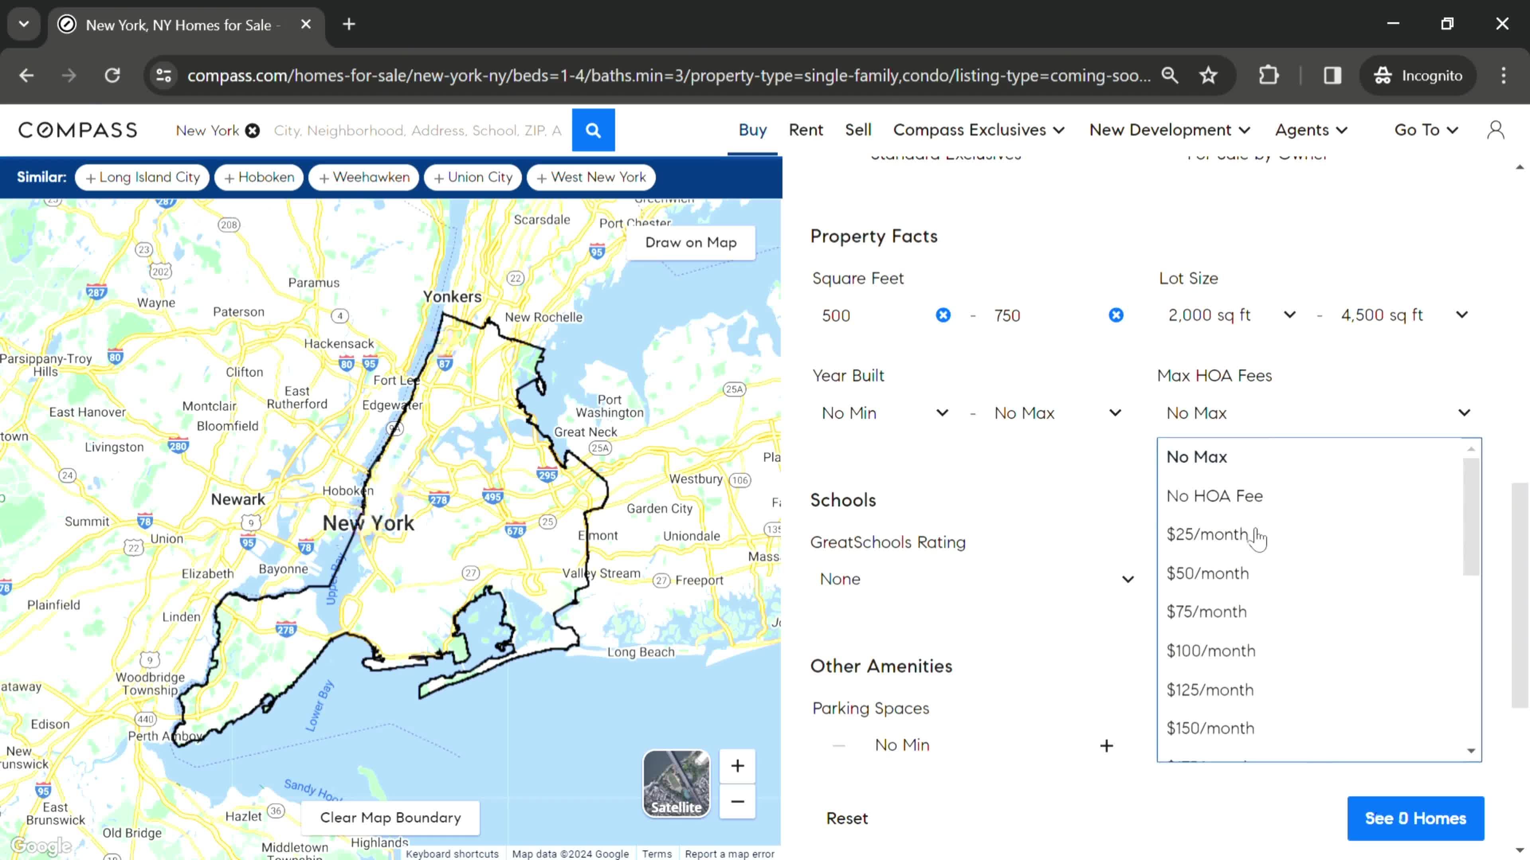
Task: Increase parking spaces with plus button
Action: (1106, 745)
